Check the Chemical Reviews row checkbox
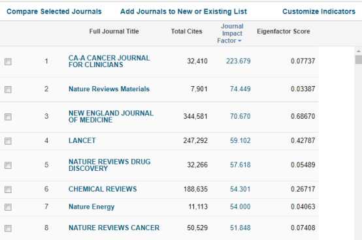Viewport: 362px width, 240px height. 8,189
